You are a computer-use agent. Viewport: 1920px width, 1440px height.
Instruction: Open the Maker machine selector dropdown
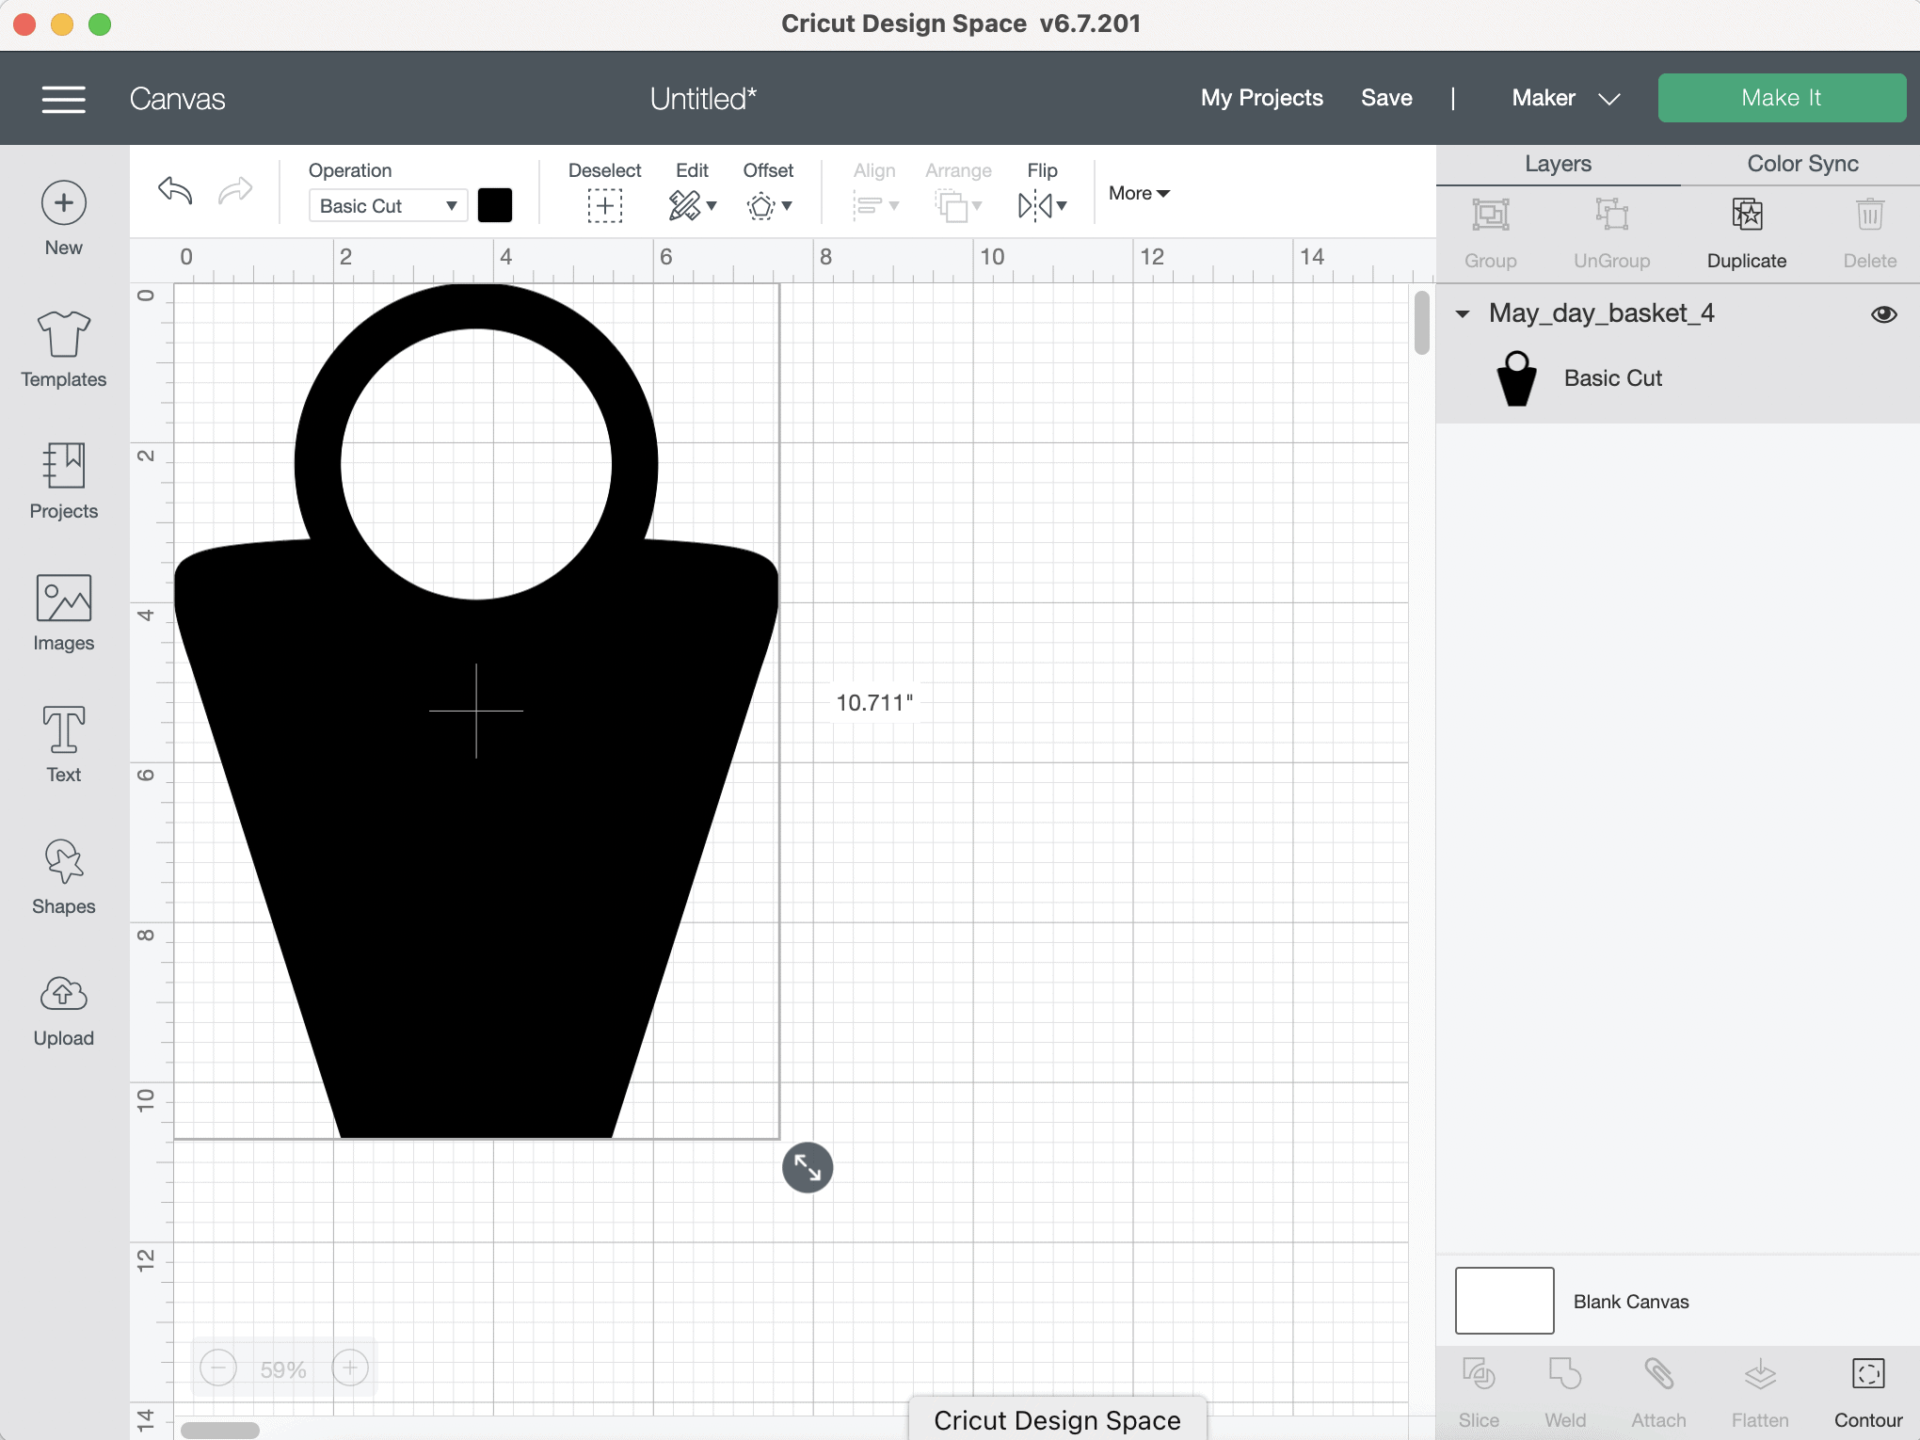coord(1565,98)
